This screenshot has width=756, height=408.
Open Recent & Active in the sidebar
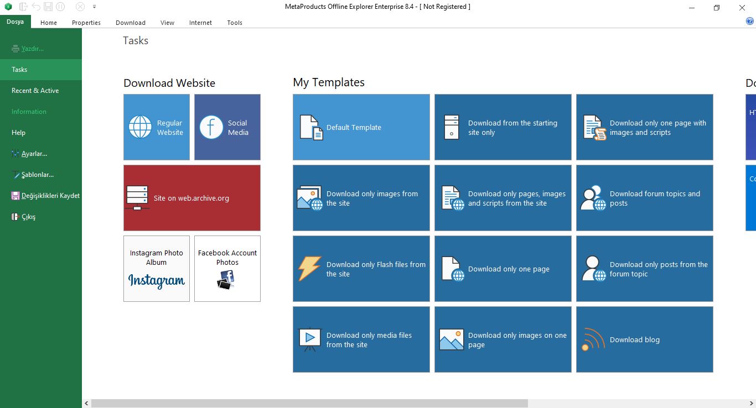(41, 91)
